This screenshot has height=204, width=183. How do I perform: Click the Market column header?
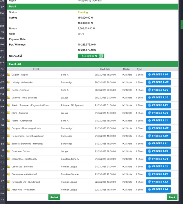click(127, 69)
